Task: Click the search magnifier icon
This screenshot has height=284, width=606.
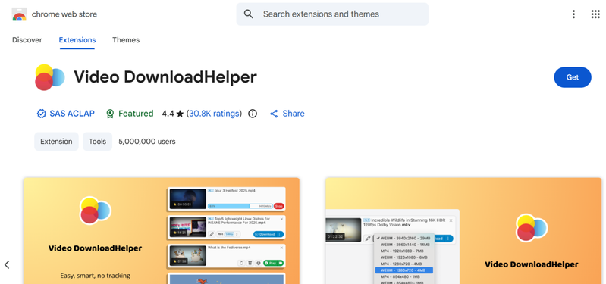Action: point(249,14)
